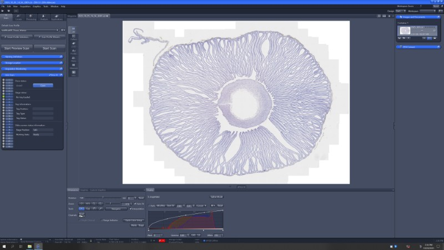Open File Explorer from the Windows taskbar

click(x=30, y=246)
